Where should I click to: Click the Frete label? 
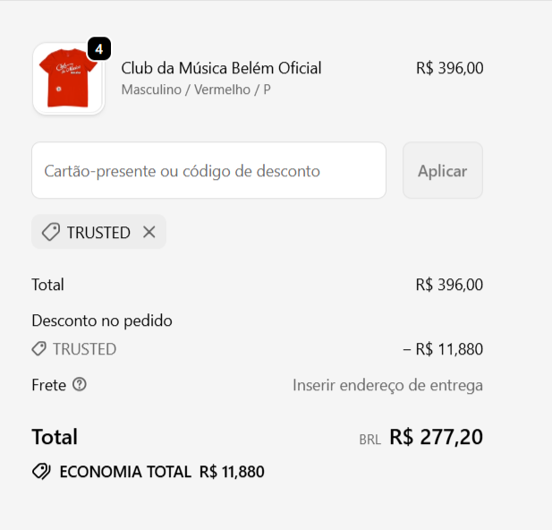tap(49, 385)
